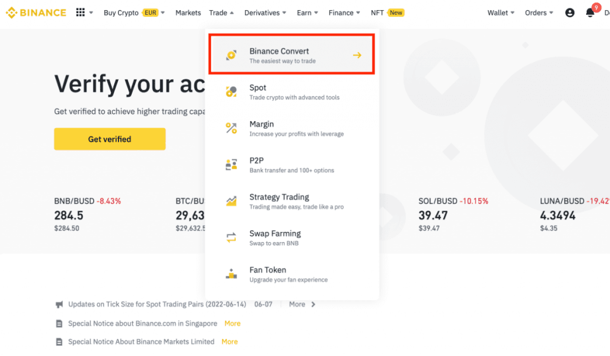Expand the Orders dropdown
The image size is (610, 356).
click(539, 13)
